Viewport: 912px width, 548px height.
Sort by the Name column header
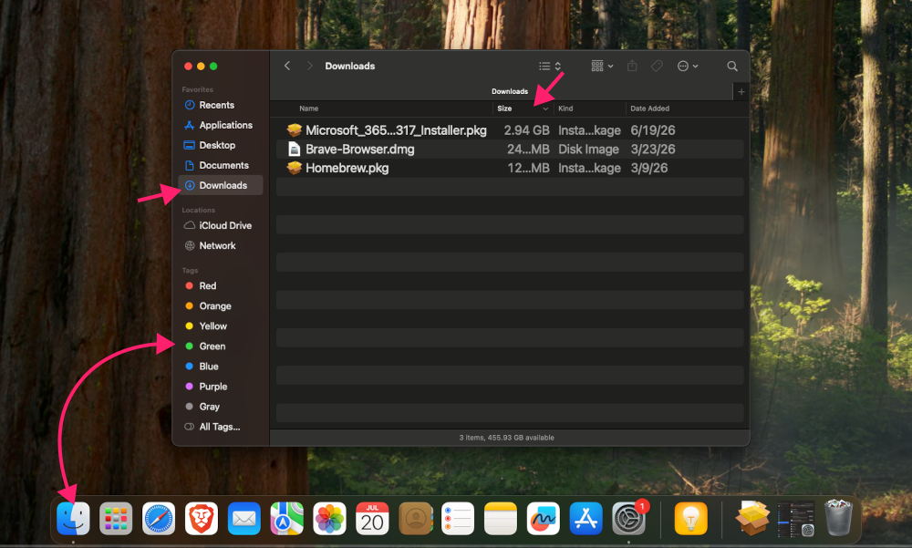point(309,109)
